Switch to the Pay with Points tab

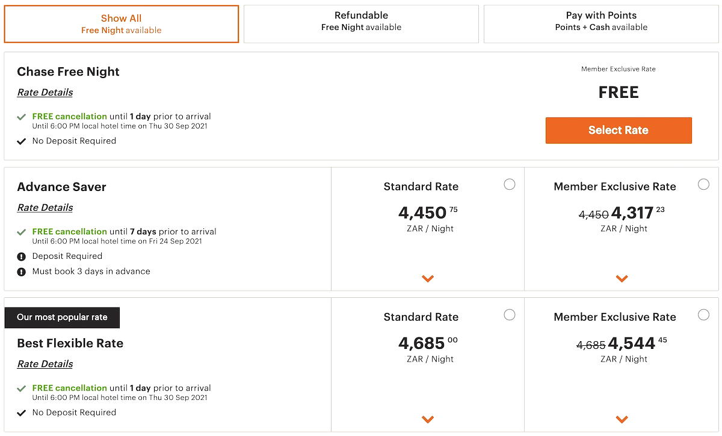point(601,24)
